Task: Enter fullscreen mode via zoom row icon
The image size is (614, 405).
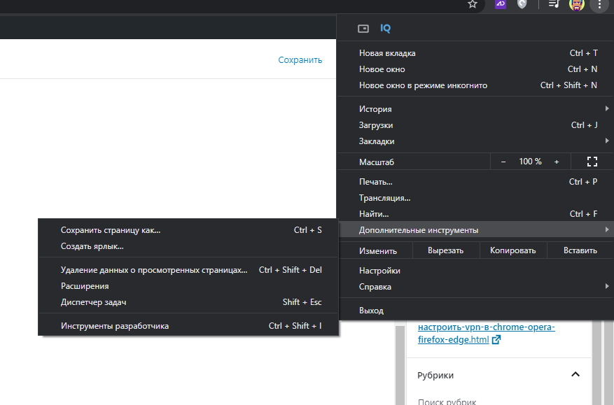Action: click(592, 162)
